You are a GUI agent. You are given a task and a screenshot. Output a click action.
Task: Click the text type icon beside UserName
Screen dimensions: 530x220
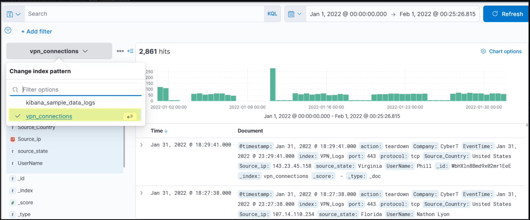pos(12,163)
